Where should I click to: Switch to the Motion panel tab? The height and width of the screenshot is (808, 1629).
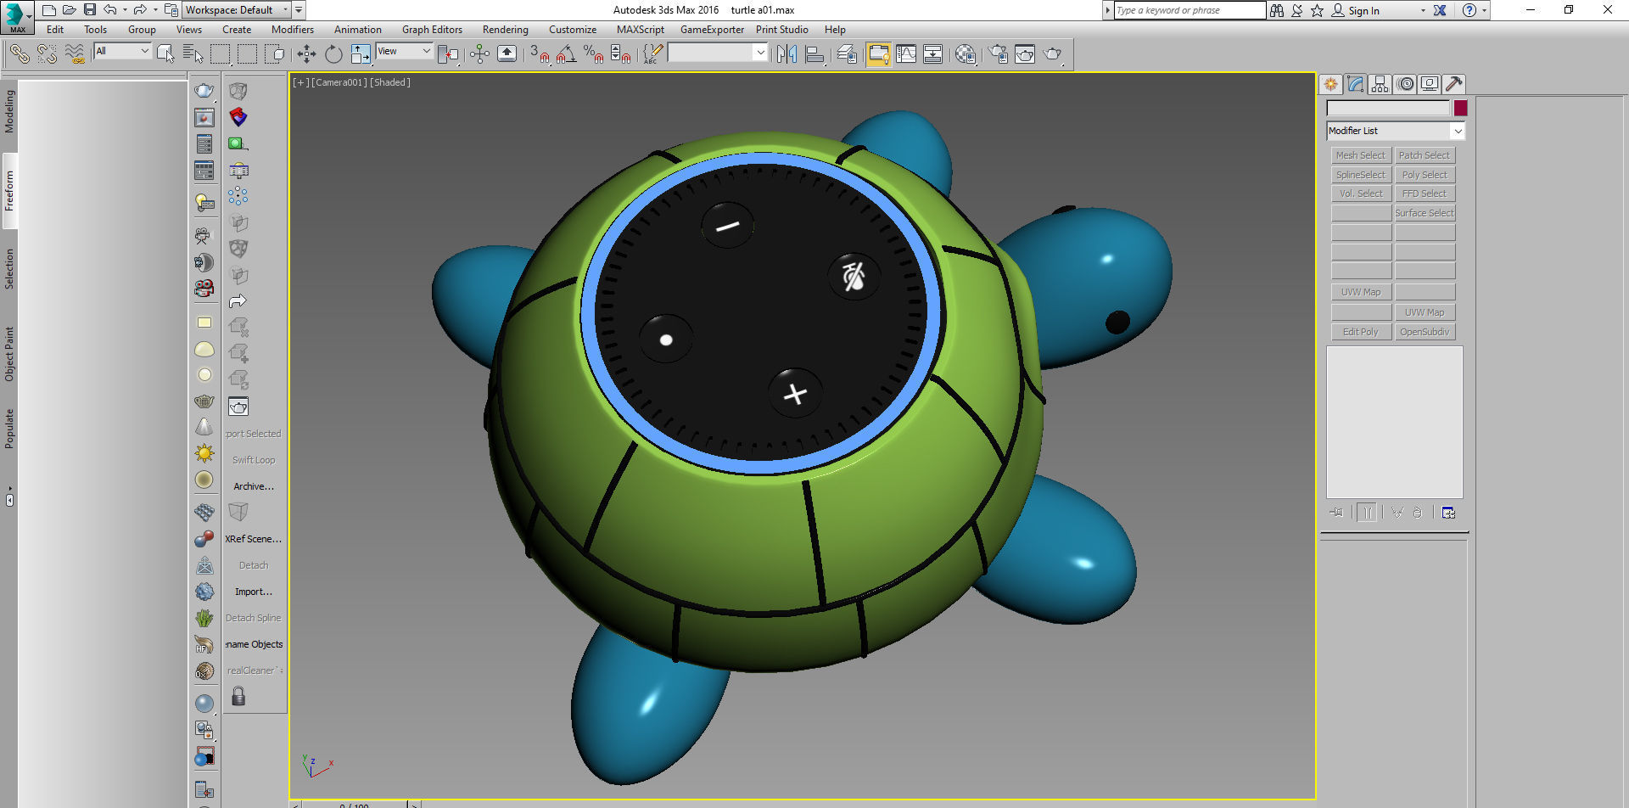[x=1405, y=84]
